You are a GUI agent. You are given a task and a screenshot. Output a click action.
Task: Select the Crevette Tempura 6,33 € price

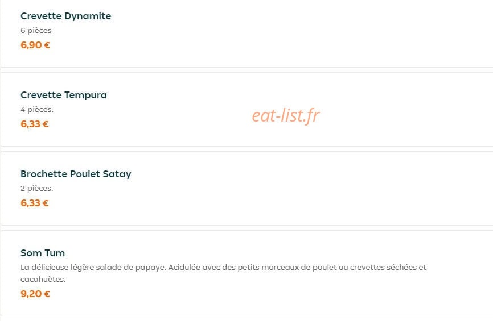coord(35,124)
